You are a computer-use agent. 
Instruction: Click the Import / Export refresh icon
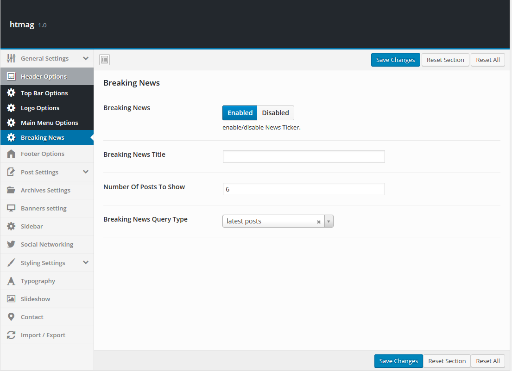(11, 335)
